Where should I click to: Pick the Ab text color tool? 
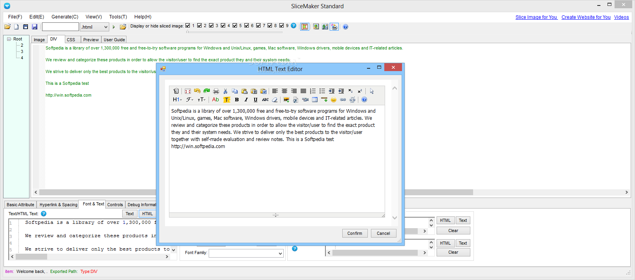(215, 100)
